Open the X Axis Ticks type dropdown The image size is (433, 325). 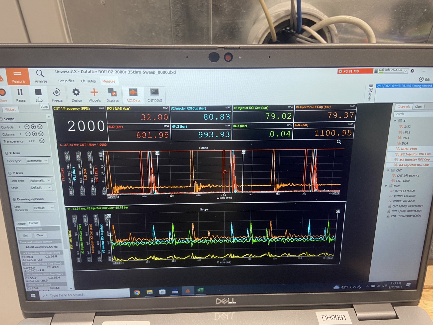tap(37, 161)
